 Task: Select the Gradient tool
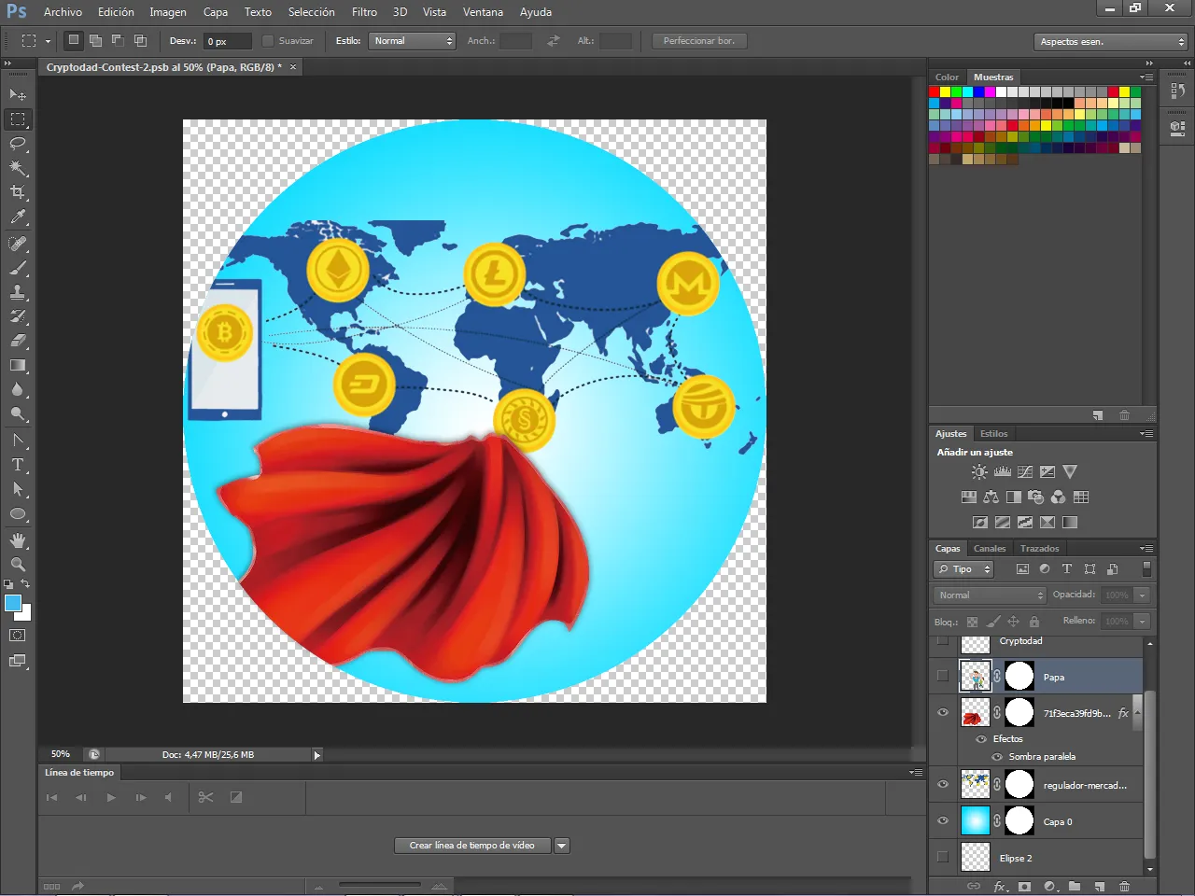(18, 365)
